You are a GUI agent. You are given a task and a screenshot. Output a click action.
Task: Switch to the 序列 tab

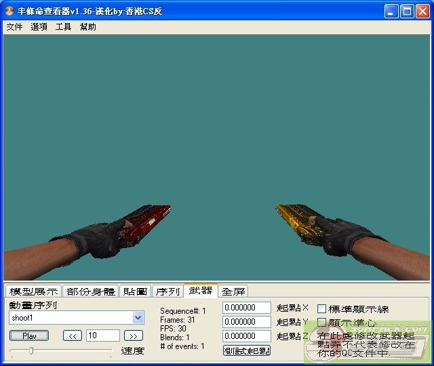click(x=167, y=291)
